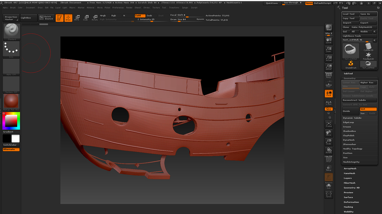Select the Zoom canvas icon
The width and height of the screenshot is (382, 214).
(x=329, y=49)
